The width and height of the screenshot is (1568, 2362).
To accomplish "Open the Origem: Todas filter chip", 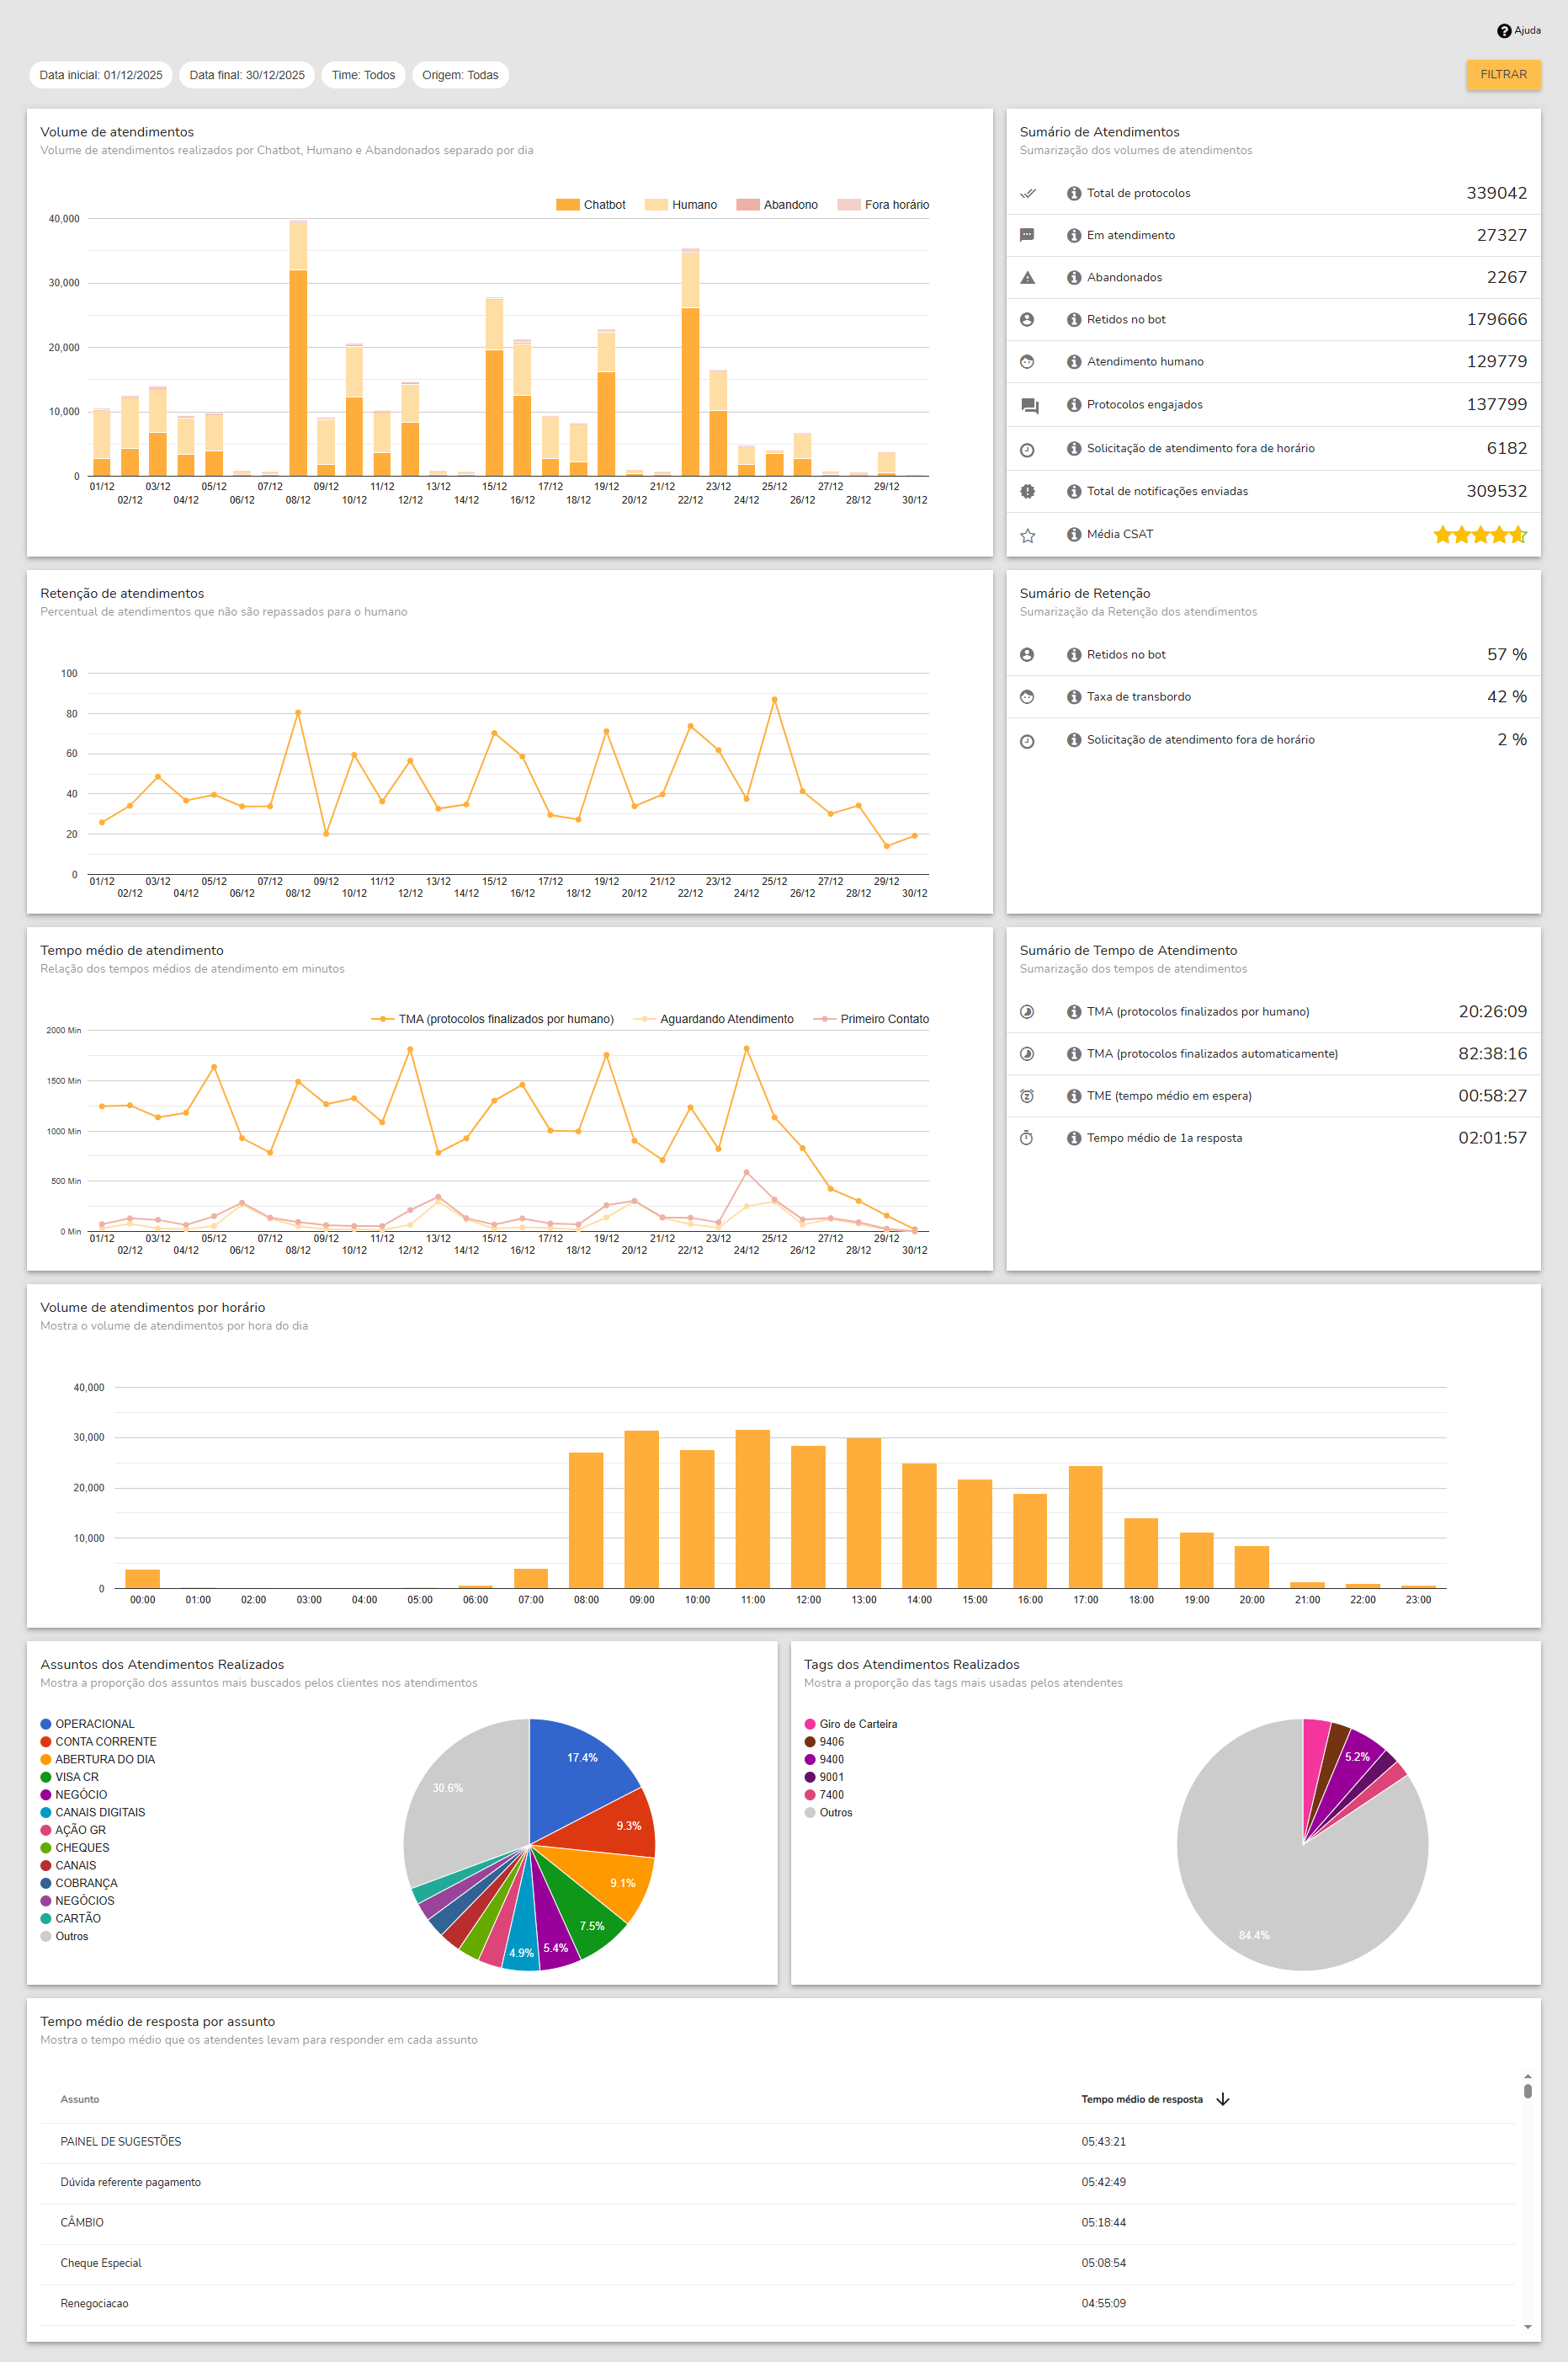I will click(x=460, y=75).
